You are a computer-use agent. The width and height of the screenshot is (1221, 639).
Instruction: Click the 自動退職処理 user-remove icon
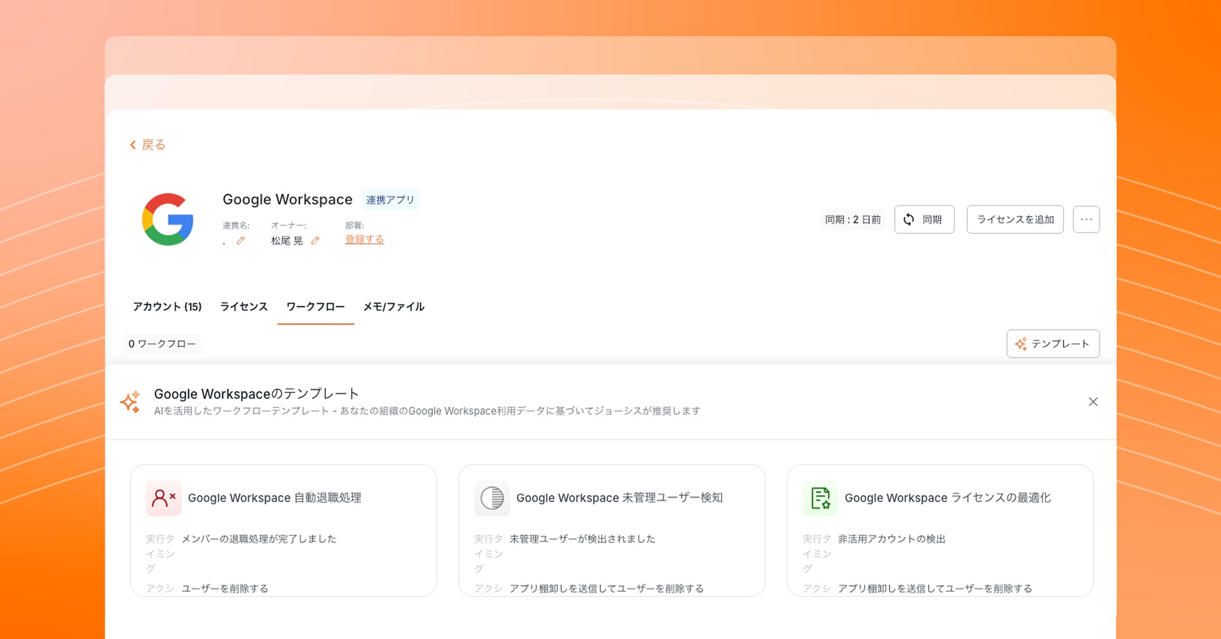164,498
